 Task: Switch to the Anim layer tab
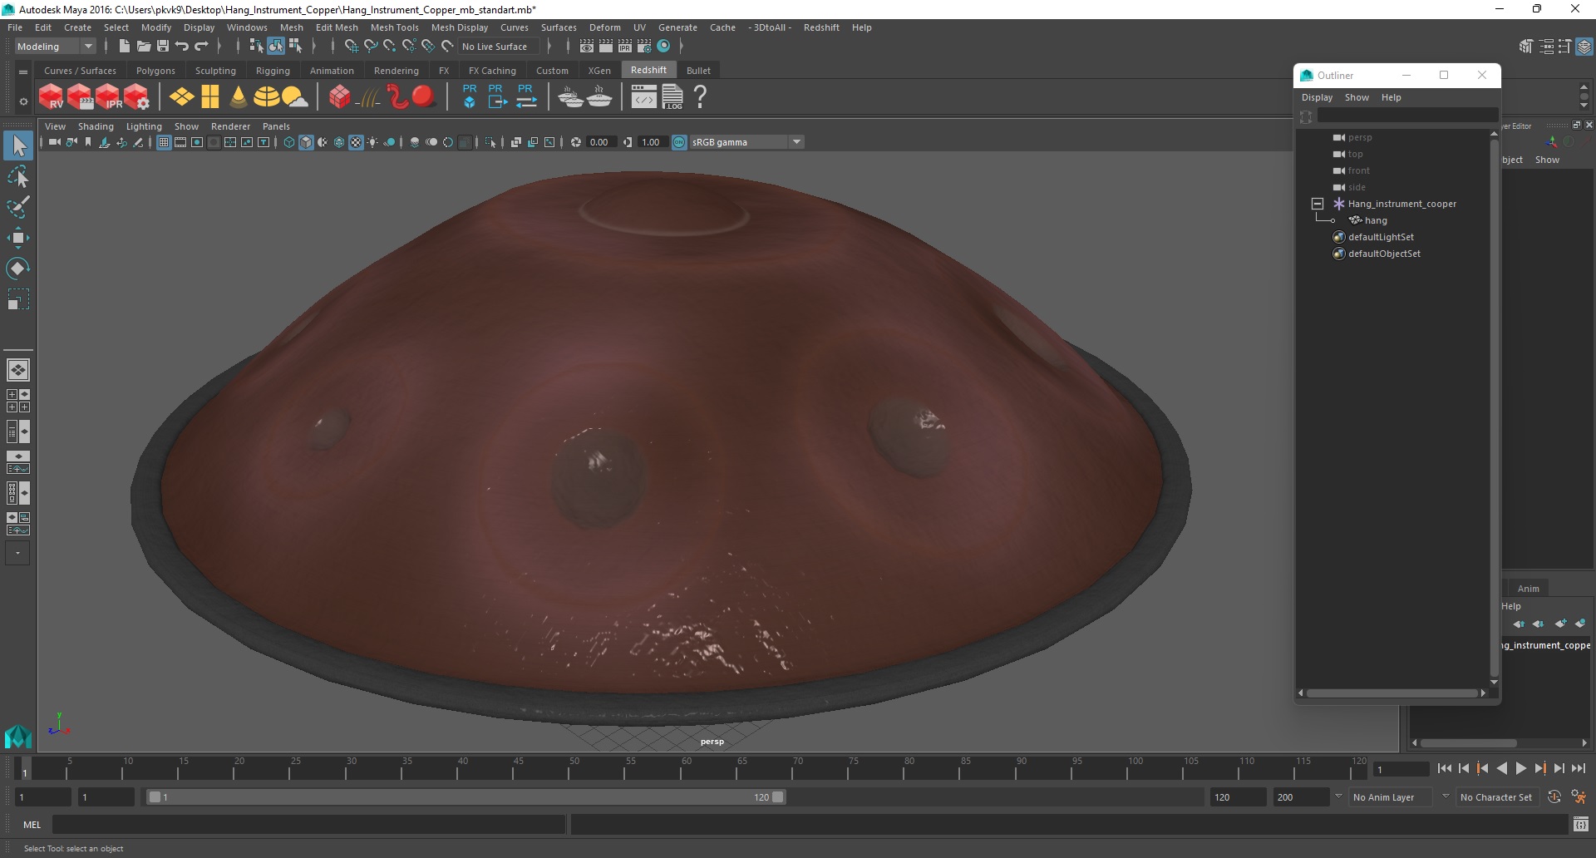pos(1528,589)
